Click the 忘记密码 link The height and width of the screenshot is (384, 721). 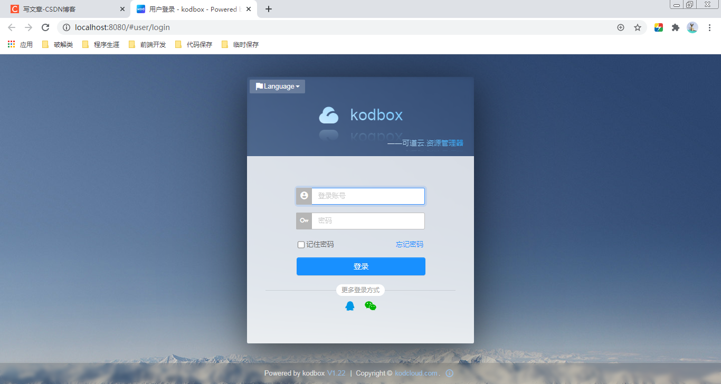[x=410, y=244]
